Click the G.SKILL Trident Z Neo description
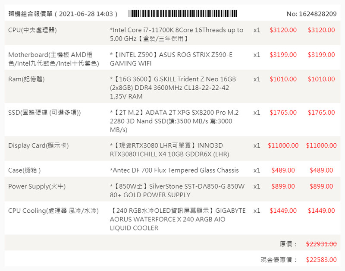This screenshot has height=271, width=345. [173, 88]
